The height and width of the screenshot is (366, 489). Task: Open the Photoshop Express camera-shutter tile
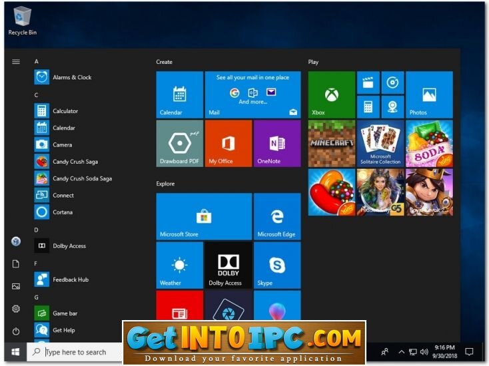pyautogui.click(x=229, y=305)
